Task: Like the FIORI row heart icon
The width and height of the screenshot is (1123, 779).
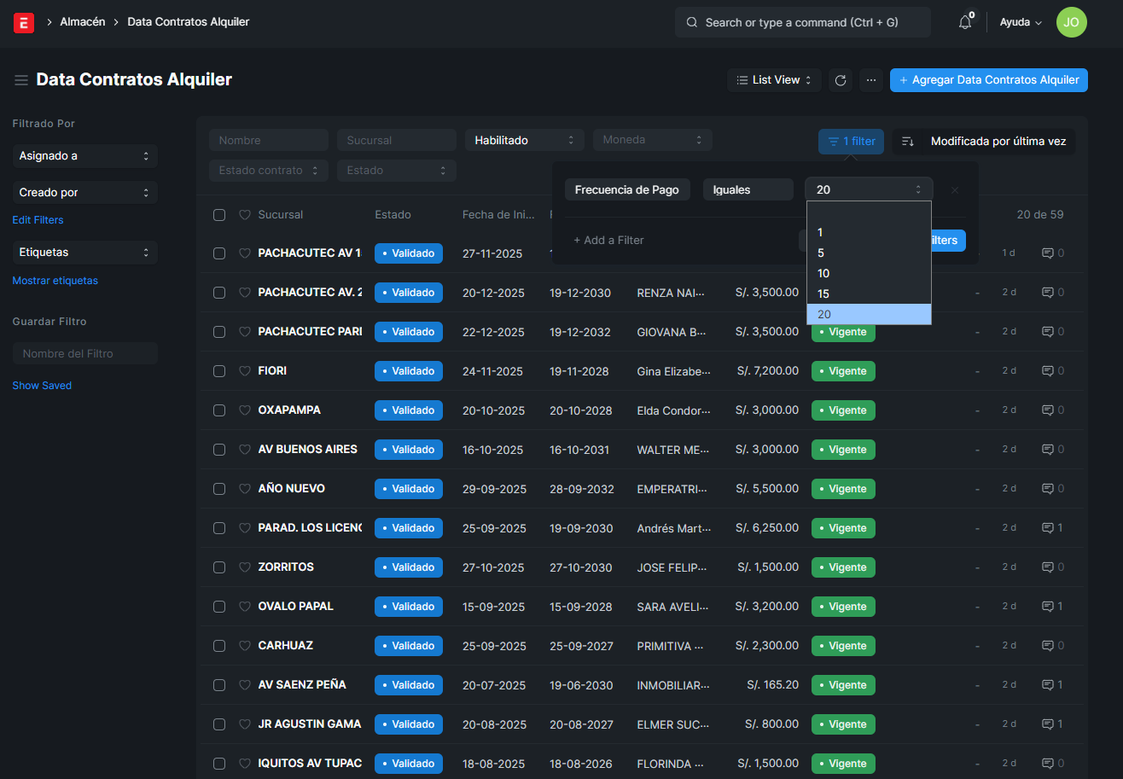Action: point(244,371)
